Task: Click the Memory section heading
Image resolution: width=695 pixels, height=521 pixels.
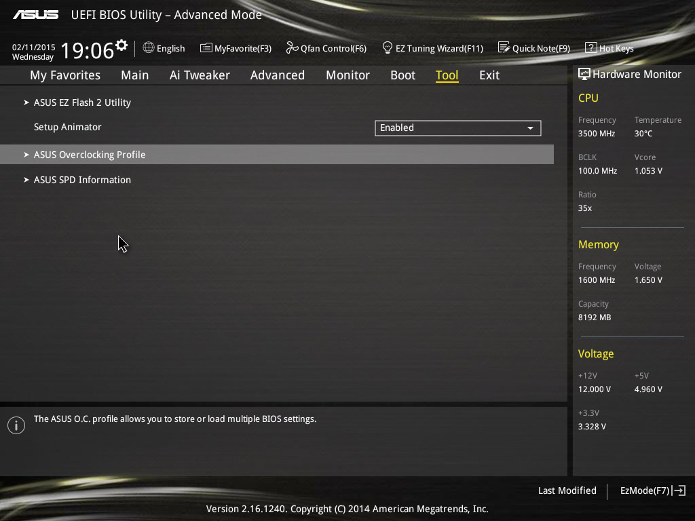Action: 599,244
